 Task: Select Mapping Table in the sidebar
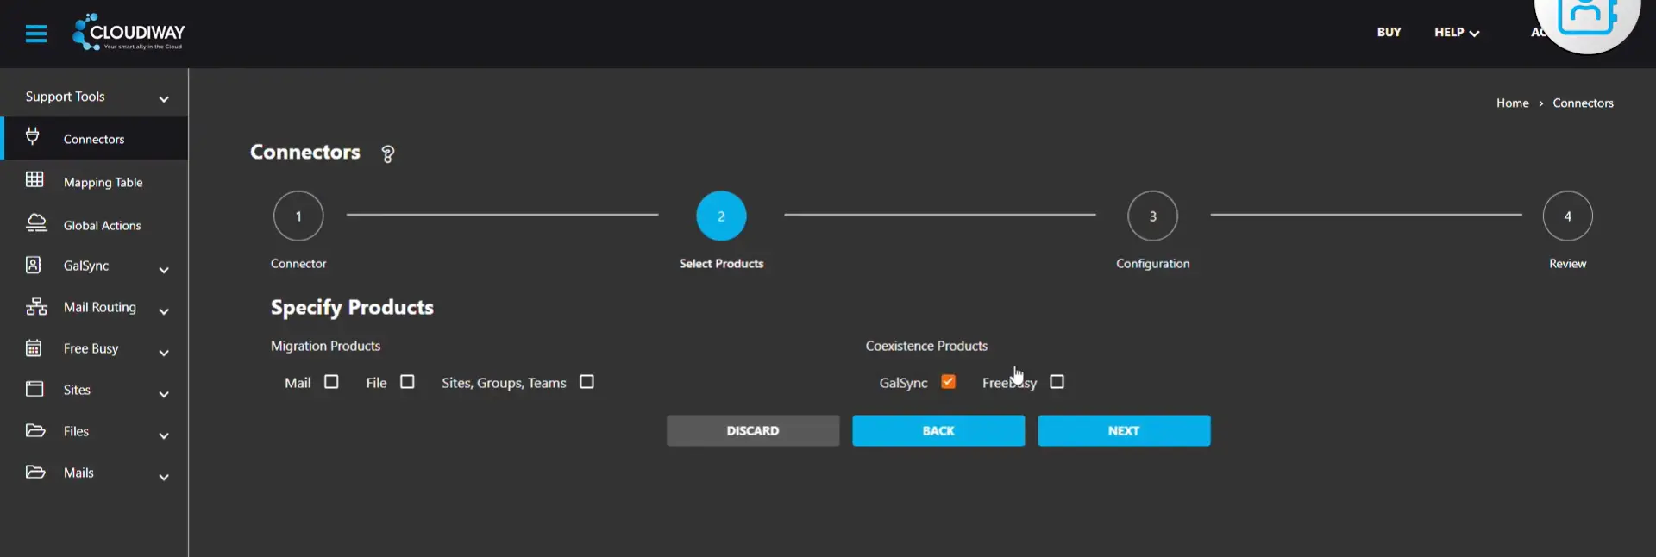[x=94, y=182]
